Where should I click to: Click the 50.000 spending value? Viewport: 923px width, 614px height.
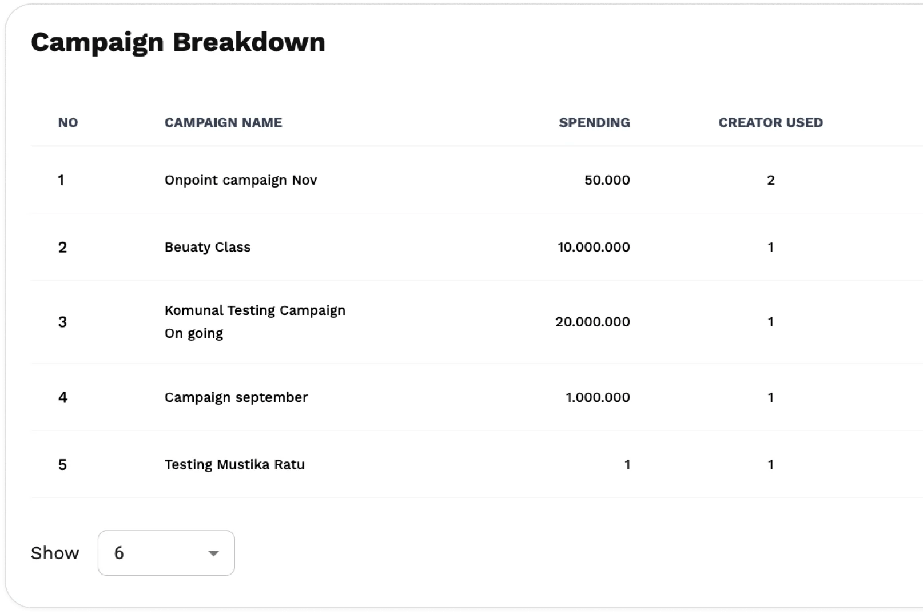607,180
